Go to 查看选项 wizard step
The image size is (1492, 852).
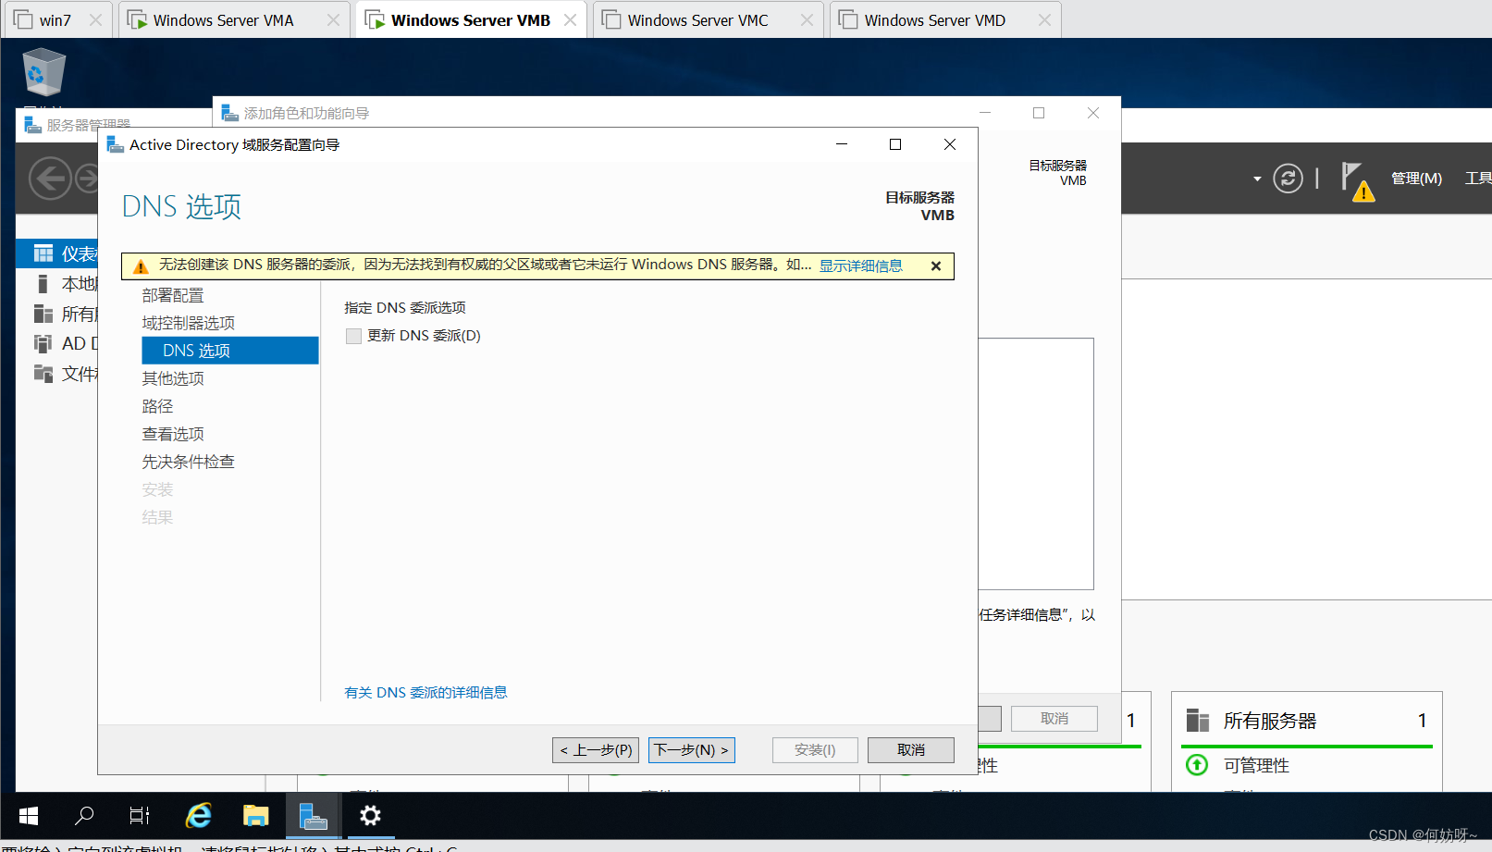click(173, 434)
